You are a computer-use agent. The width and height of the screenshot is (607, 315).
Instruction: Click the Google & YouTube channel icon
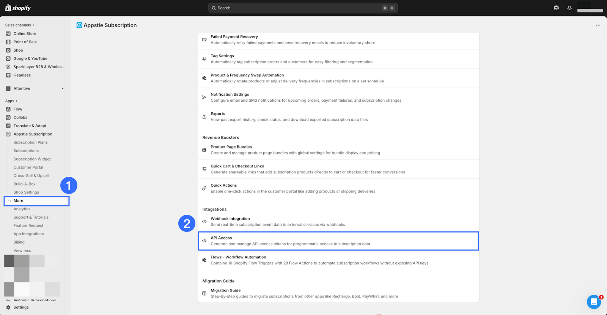coord(8,59)
